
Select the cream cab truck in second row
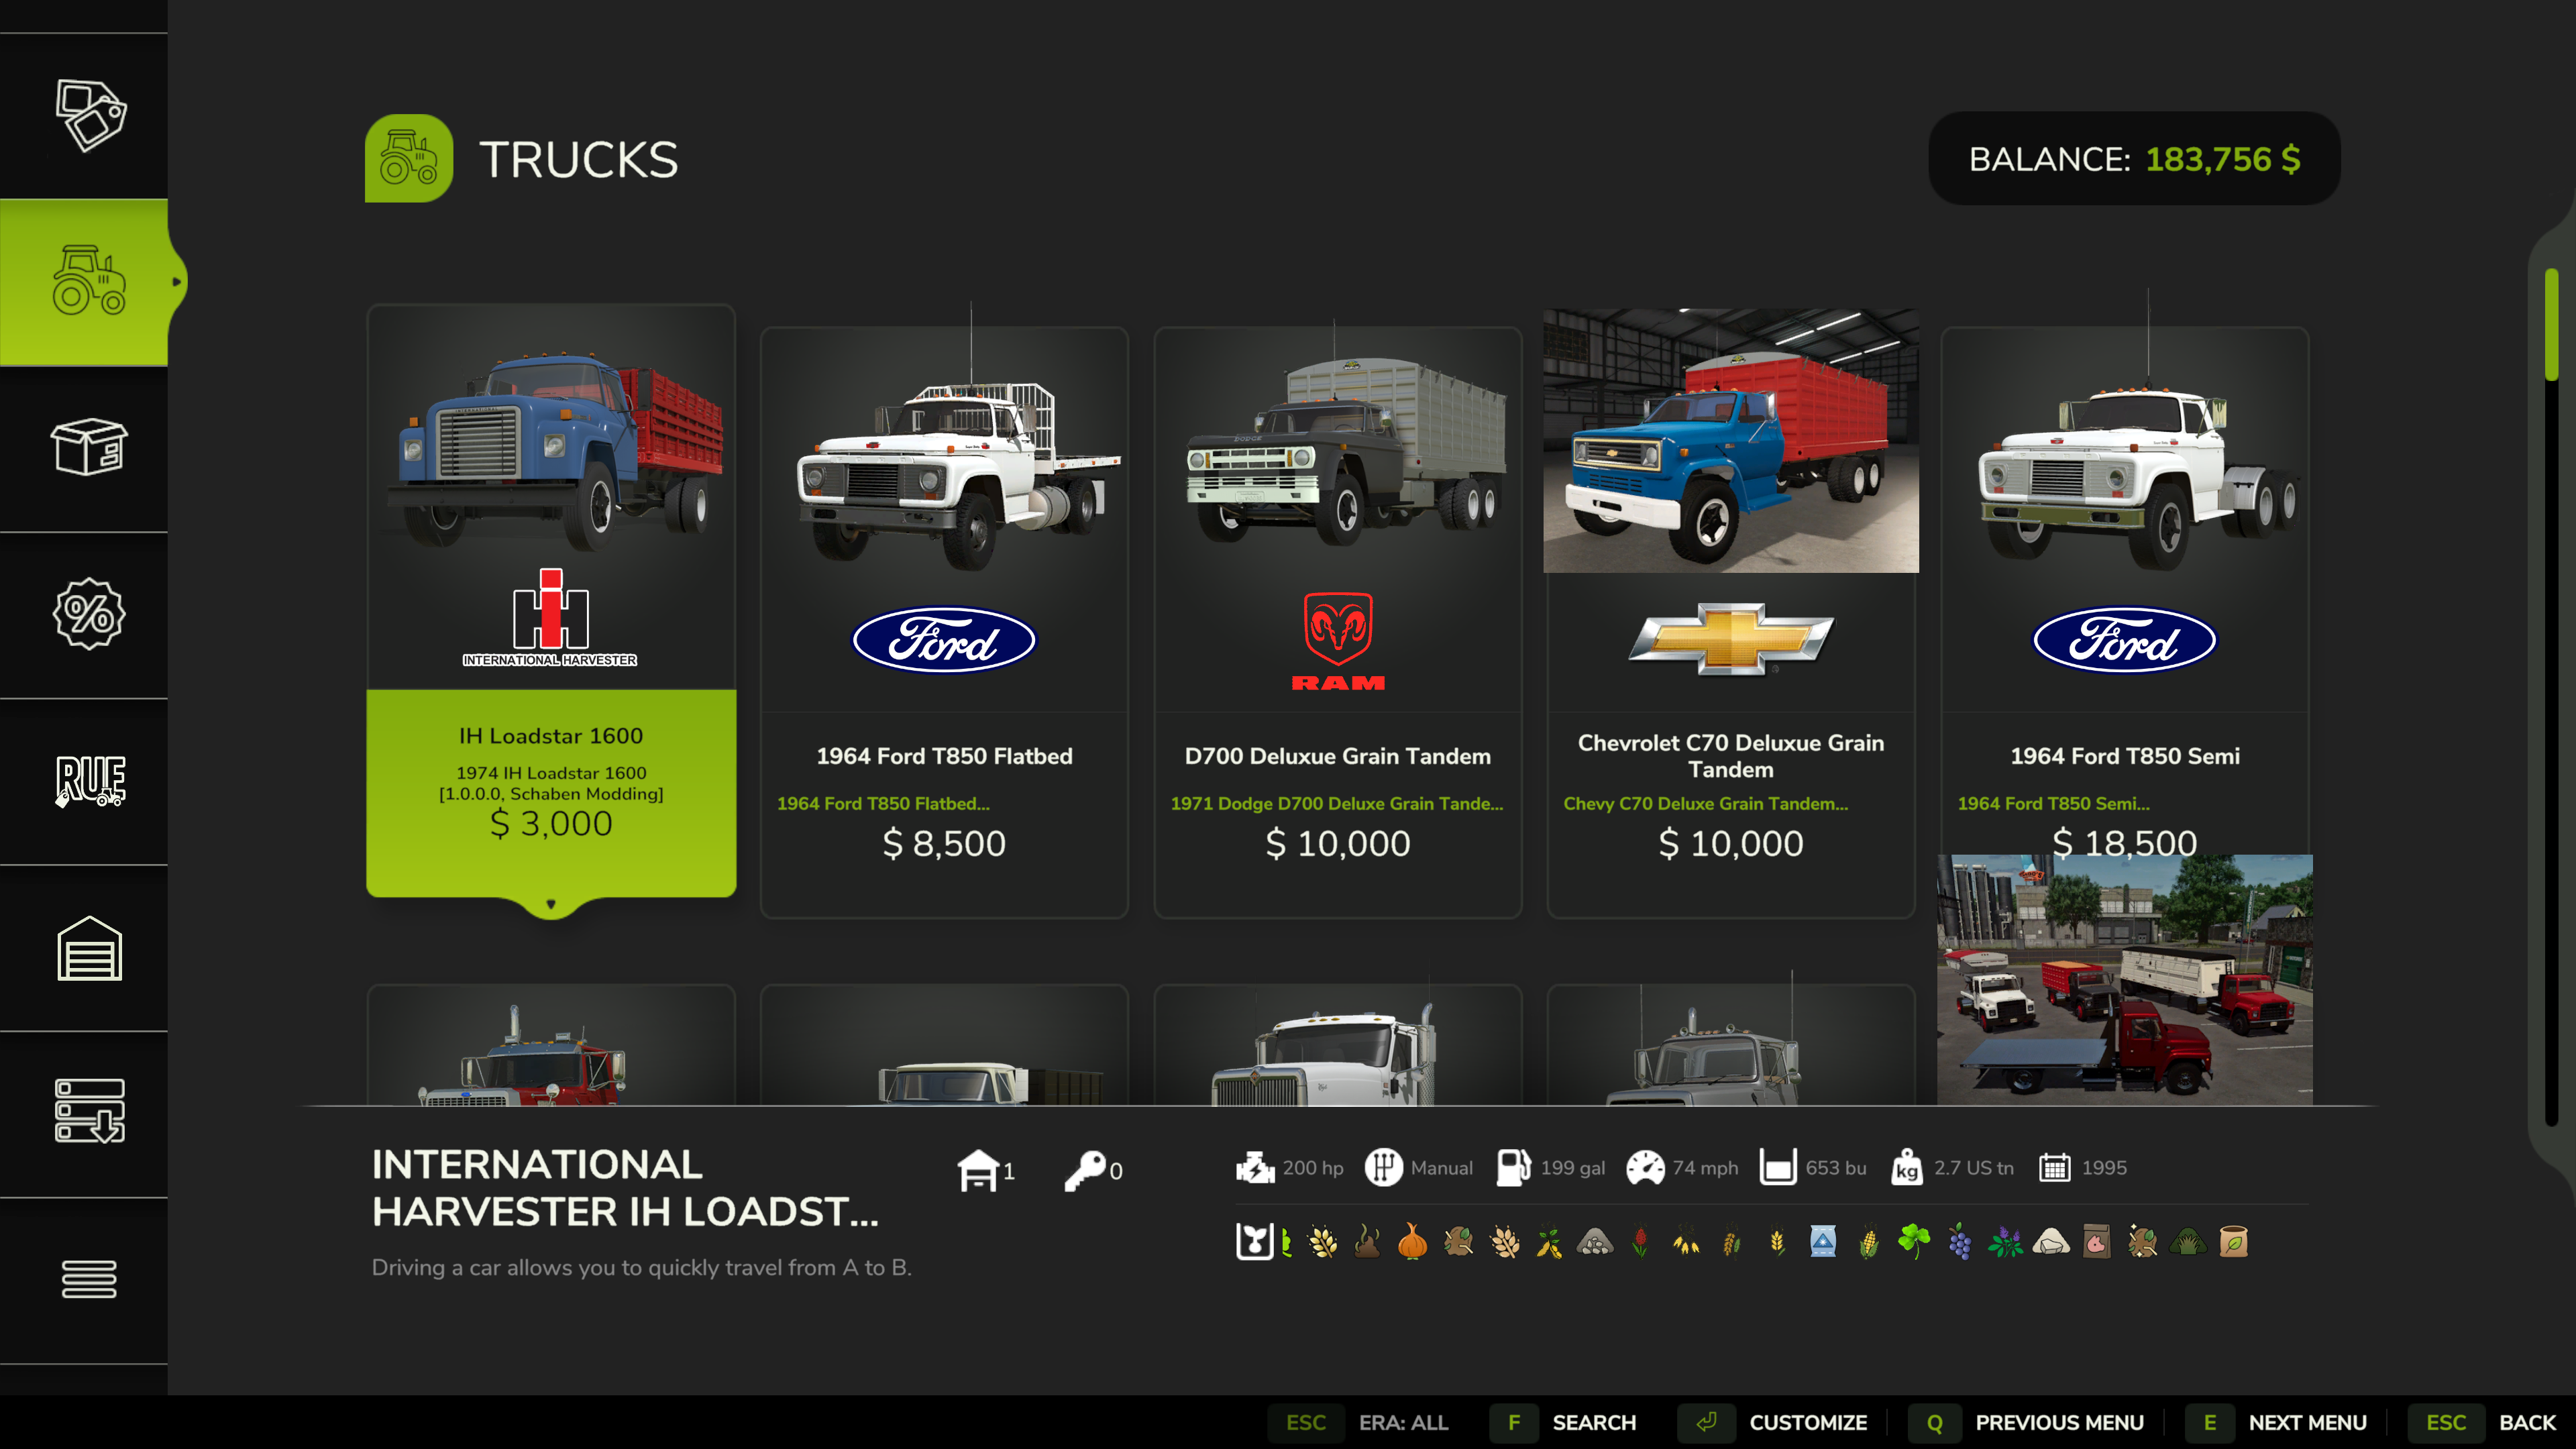coord(944,1046)
